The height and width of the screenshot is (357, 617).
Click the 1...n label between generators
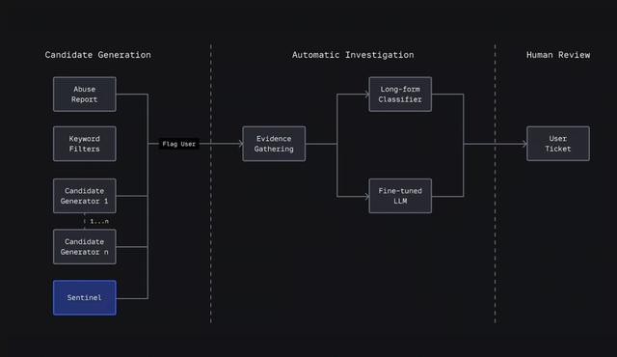(99, 221)
